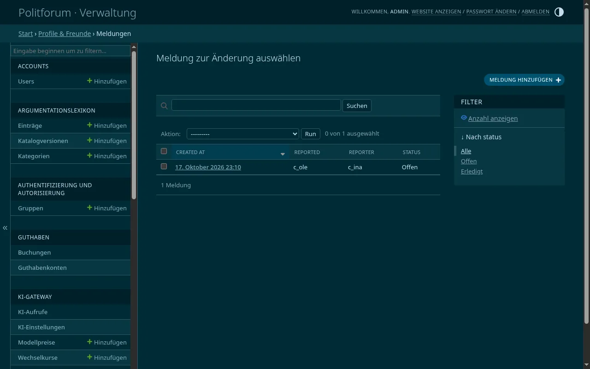Click the Abmelden link
Screen dimensions: 590x369
[536, 12]
